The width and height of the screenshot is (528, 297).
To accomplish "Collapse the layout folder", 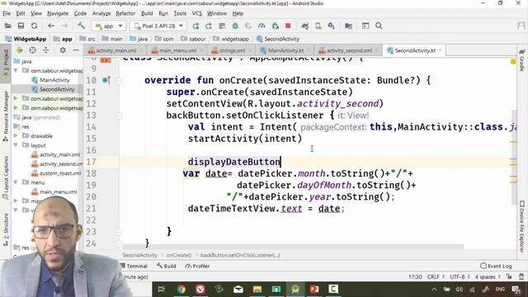I will (x=16, y=145).
